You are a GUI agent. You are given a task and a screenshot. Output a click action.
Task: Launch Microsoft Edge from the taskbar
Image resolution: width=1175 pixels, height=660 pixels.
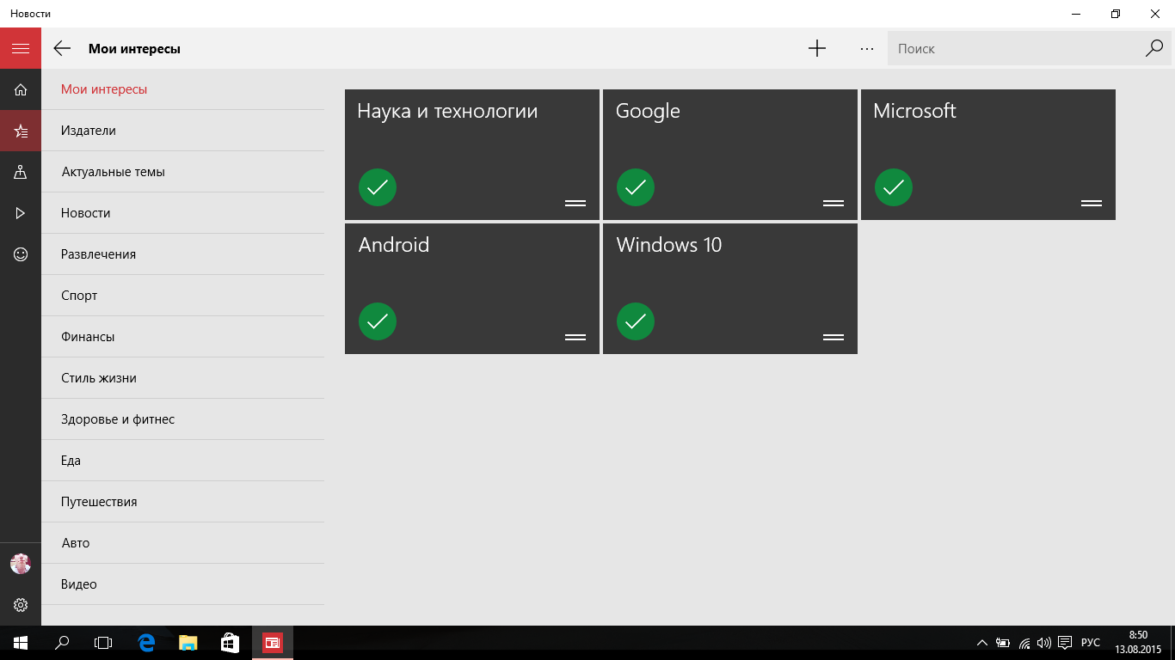[146, 643]
